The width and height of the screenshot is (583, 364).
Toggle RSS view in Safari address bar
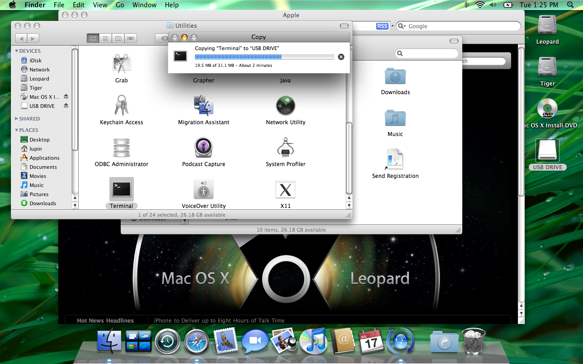point(383,26)
